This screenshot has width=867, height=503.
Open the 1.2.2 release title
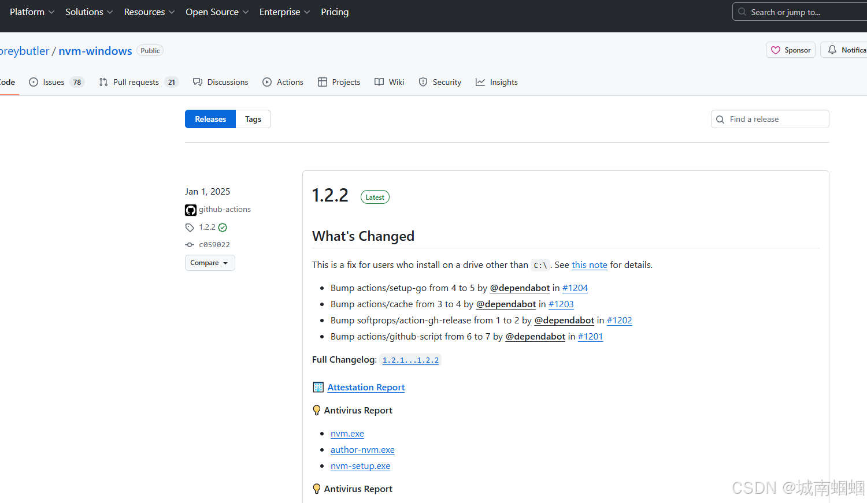pos(330,195)
